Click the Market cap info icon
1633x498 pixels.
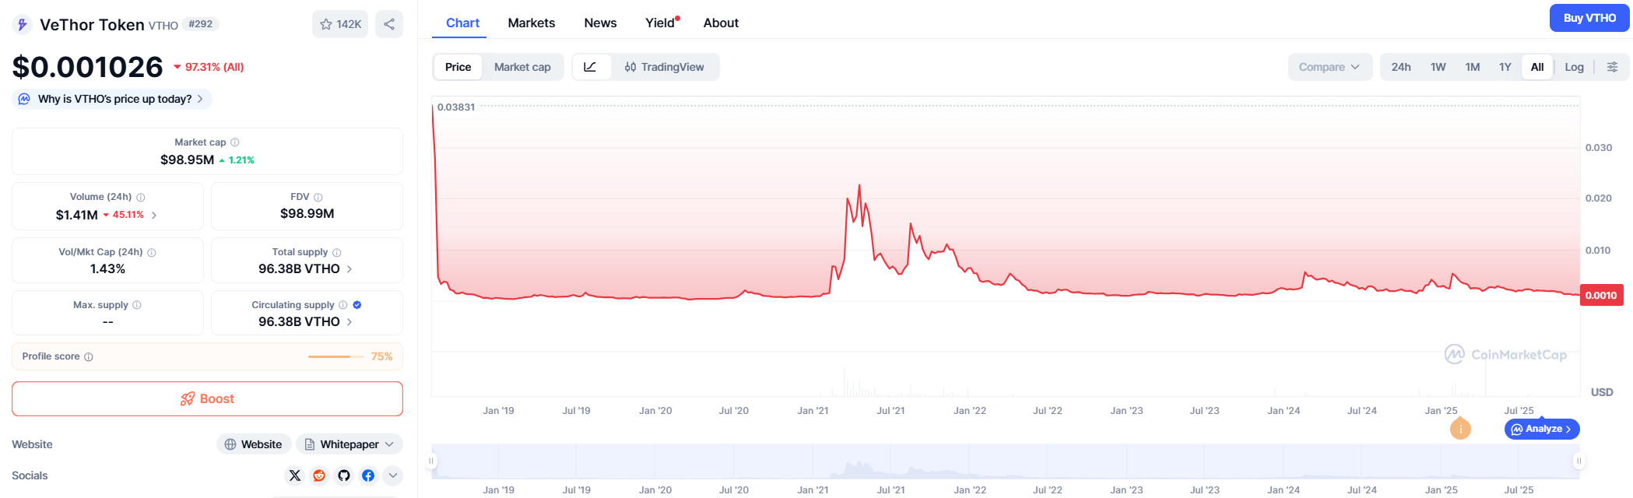(x=235, y=142)
